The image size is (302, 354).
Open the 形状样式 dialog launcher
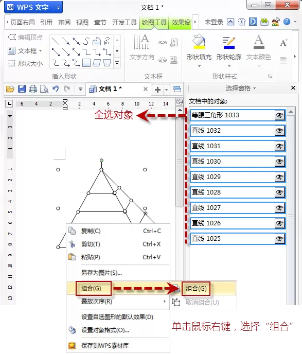pyautogui.click(x=270, y=77)
